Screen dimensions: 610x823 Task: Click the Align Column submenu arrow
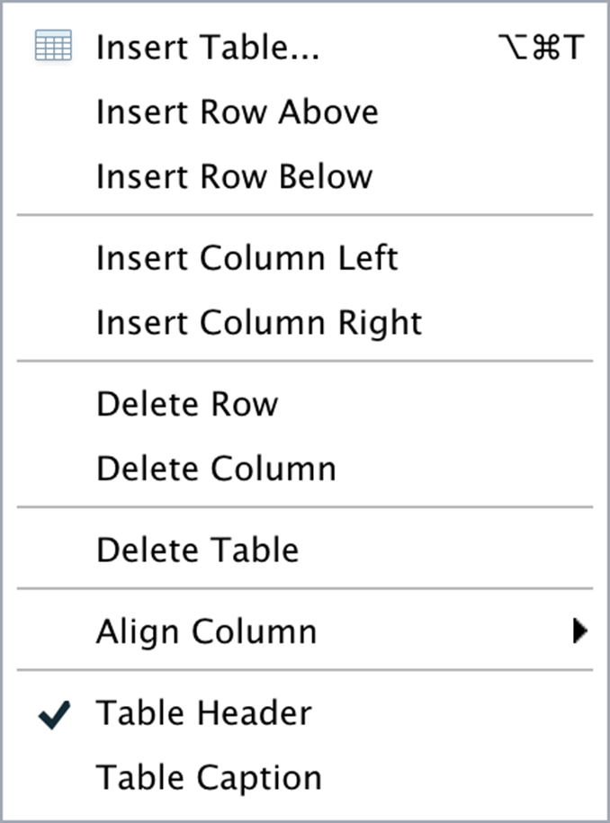tap(579, 632)
